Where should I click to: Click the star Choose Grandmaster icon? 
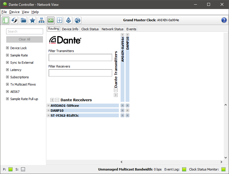[32, 20]
